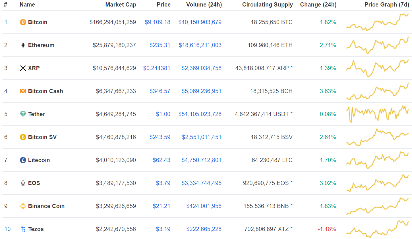Open XRP 7-day price graph

tap(377, 68)
